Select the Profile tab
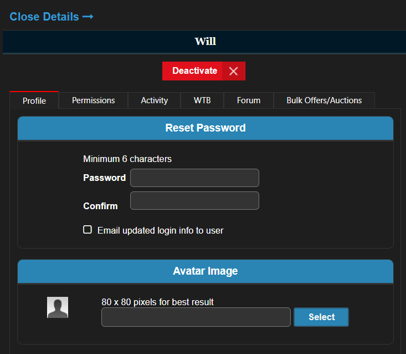 pos(34,101)
